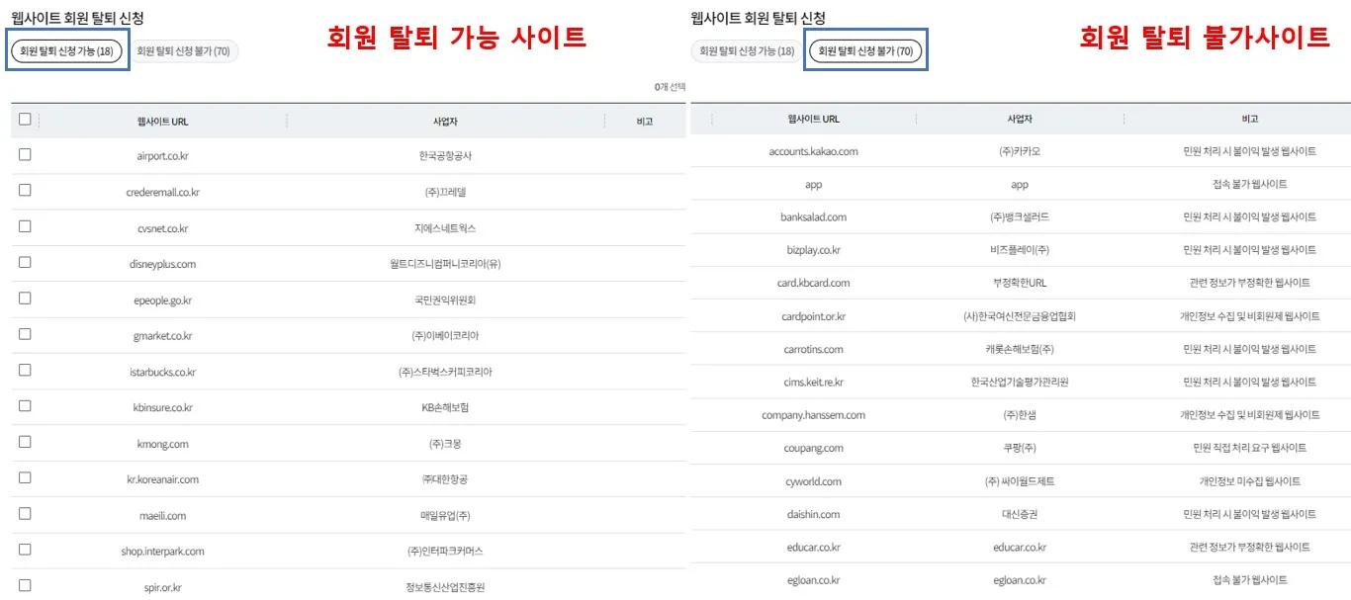Open the 회원 탈퇴 신청 불가 (70) tab
The height and width of the screenshot is (600, 1351).
point(865,50)
